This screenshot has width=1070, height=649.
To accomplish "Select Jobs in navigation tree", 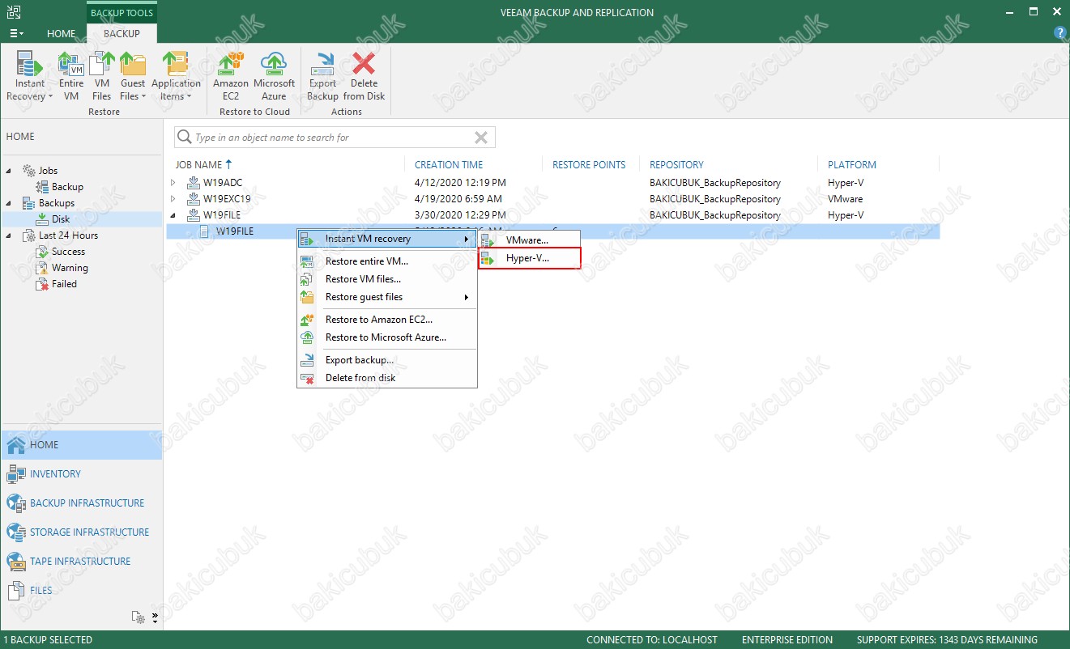I will [x=48, y=171].
